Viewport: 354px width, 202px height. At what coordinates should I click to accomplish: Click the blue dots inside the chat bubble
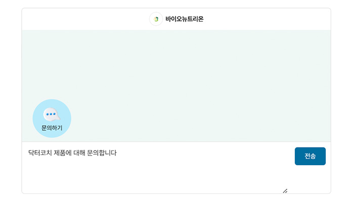pos(51,114)
